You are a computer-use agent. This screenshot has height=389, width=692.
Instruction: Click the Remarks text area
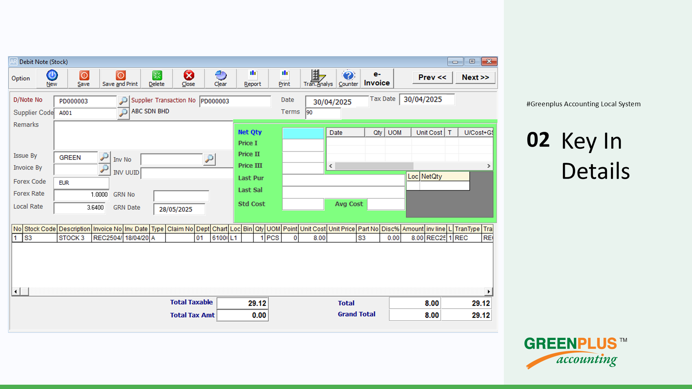pos(143,135)
